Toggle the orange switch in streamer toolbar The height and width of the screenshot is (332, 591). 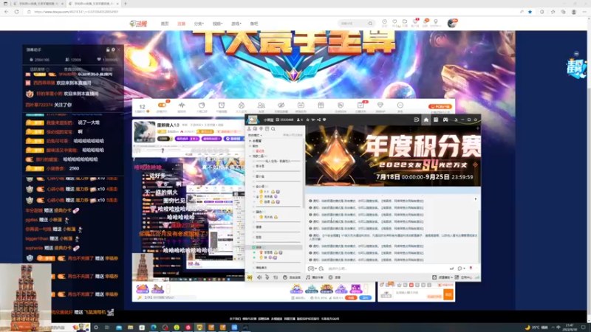[x=162, y=105]
